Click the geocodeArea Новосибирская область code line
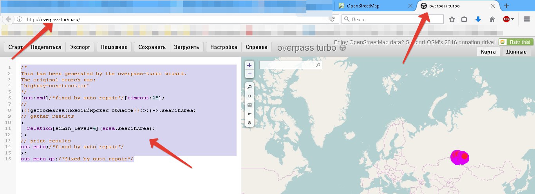This screenshot has height=194, width=535. 108,110
